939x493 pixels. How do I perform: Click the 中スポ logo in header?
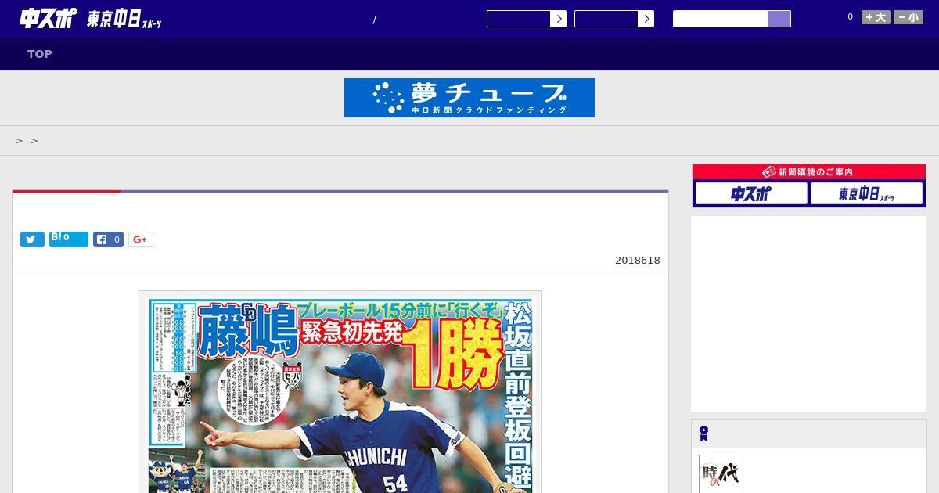(x=49, y=19)
